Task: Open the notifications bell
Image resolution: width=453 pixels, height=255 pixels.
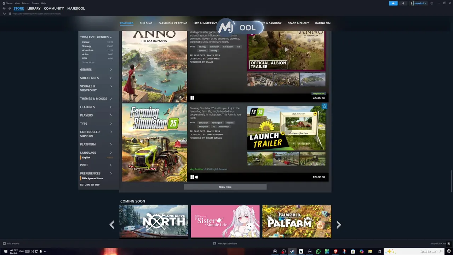Action: (x=403, y=3)
